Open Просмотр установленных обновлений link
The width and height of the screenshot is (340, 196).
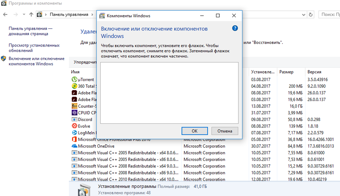click(x=34, y=48)
